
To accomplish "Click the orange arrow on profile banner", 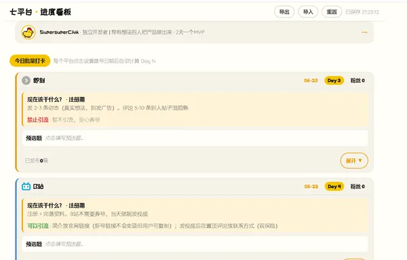I will pyautogui.click(x=364, y=32).
